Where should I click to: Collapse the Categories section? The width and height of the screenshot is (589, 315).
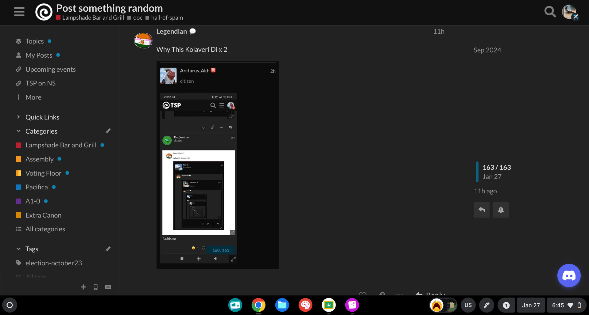click(18, 131)
